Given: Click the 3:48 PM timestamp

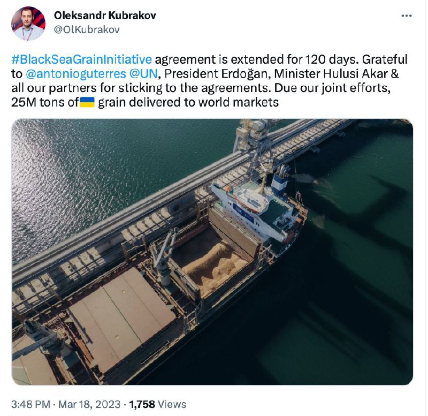Looking at the screenshot, I should coord(30,404).
